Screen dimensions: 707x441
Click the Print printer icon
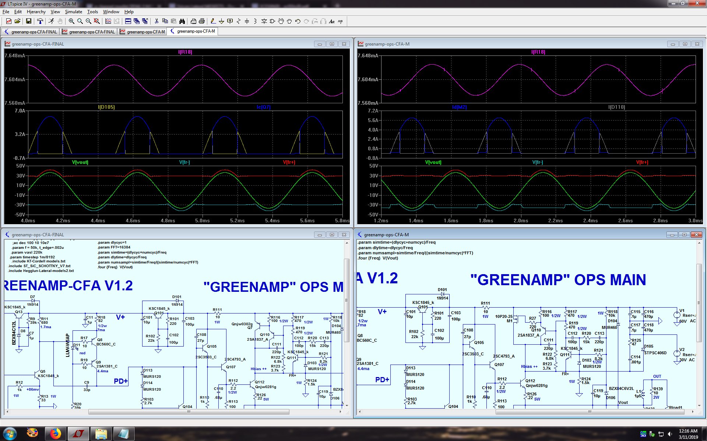click(202, 21)
